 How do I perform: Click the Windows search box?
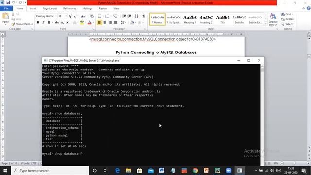click(50, 171)
